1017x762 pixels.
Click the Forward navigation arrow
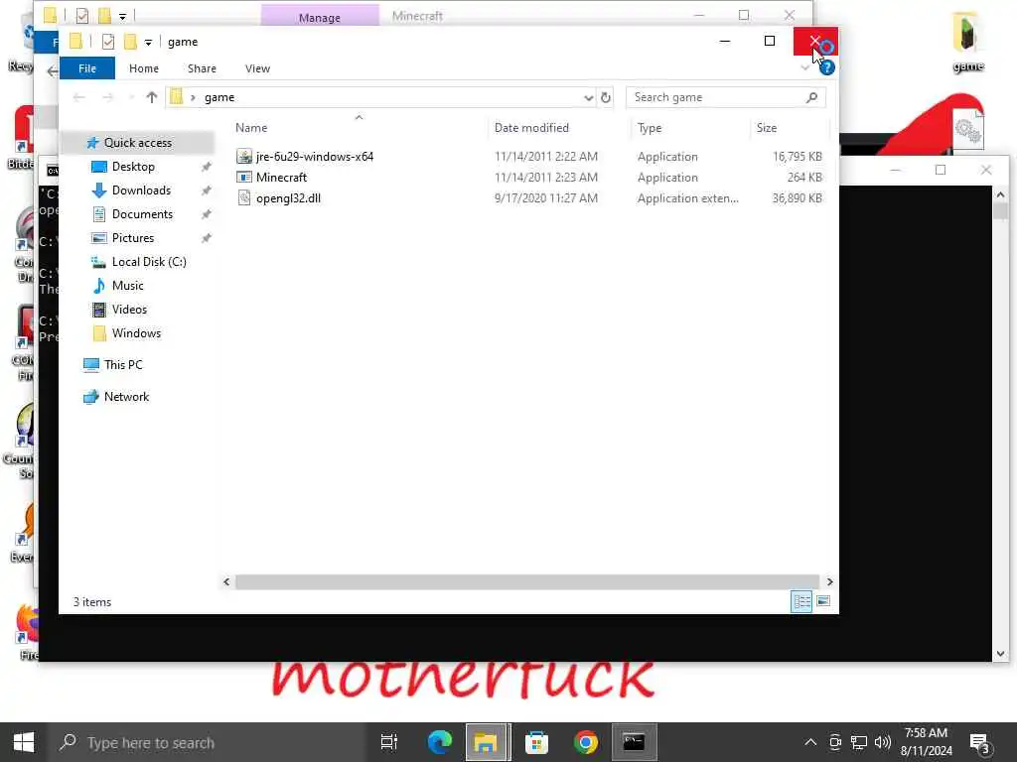[x=107, y=97]
